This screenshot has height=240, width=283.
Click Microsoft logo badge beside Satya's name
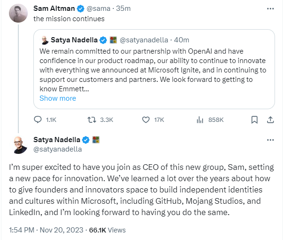95,140
